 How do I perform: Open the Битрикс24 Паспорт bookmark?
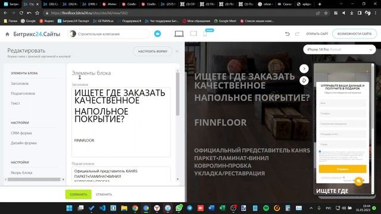point(73,21)
